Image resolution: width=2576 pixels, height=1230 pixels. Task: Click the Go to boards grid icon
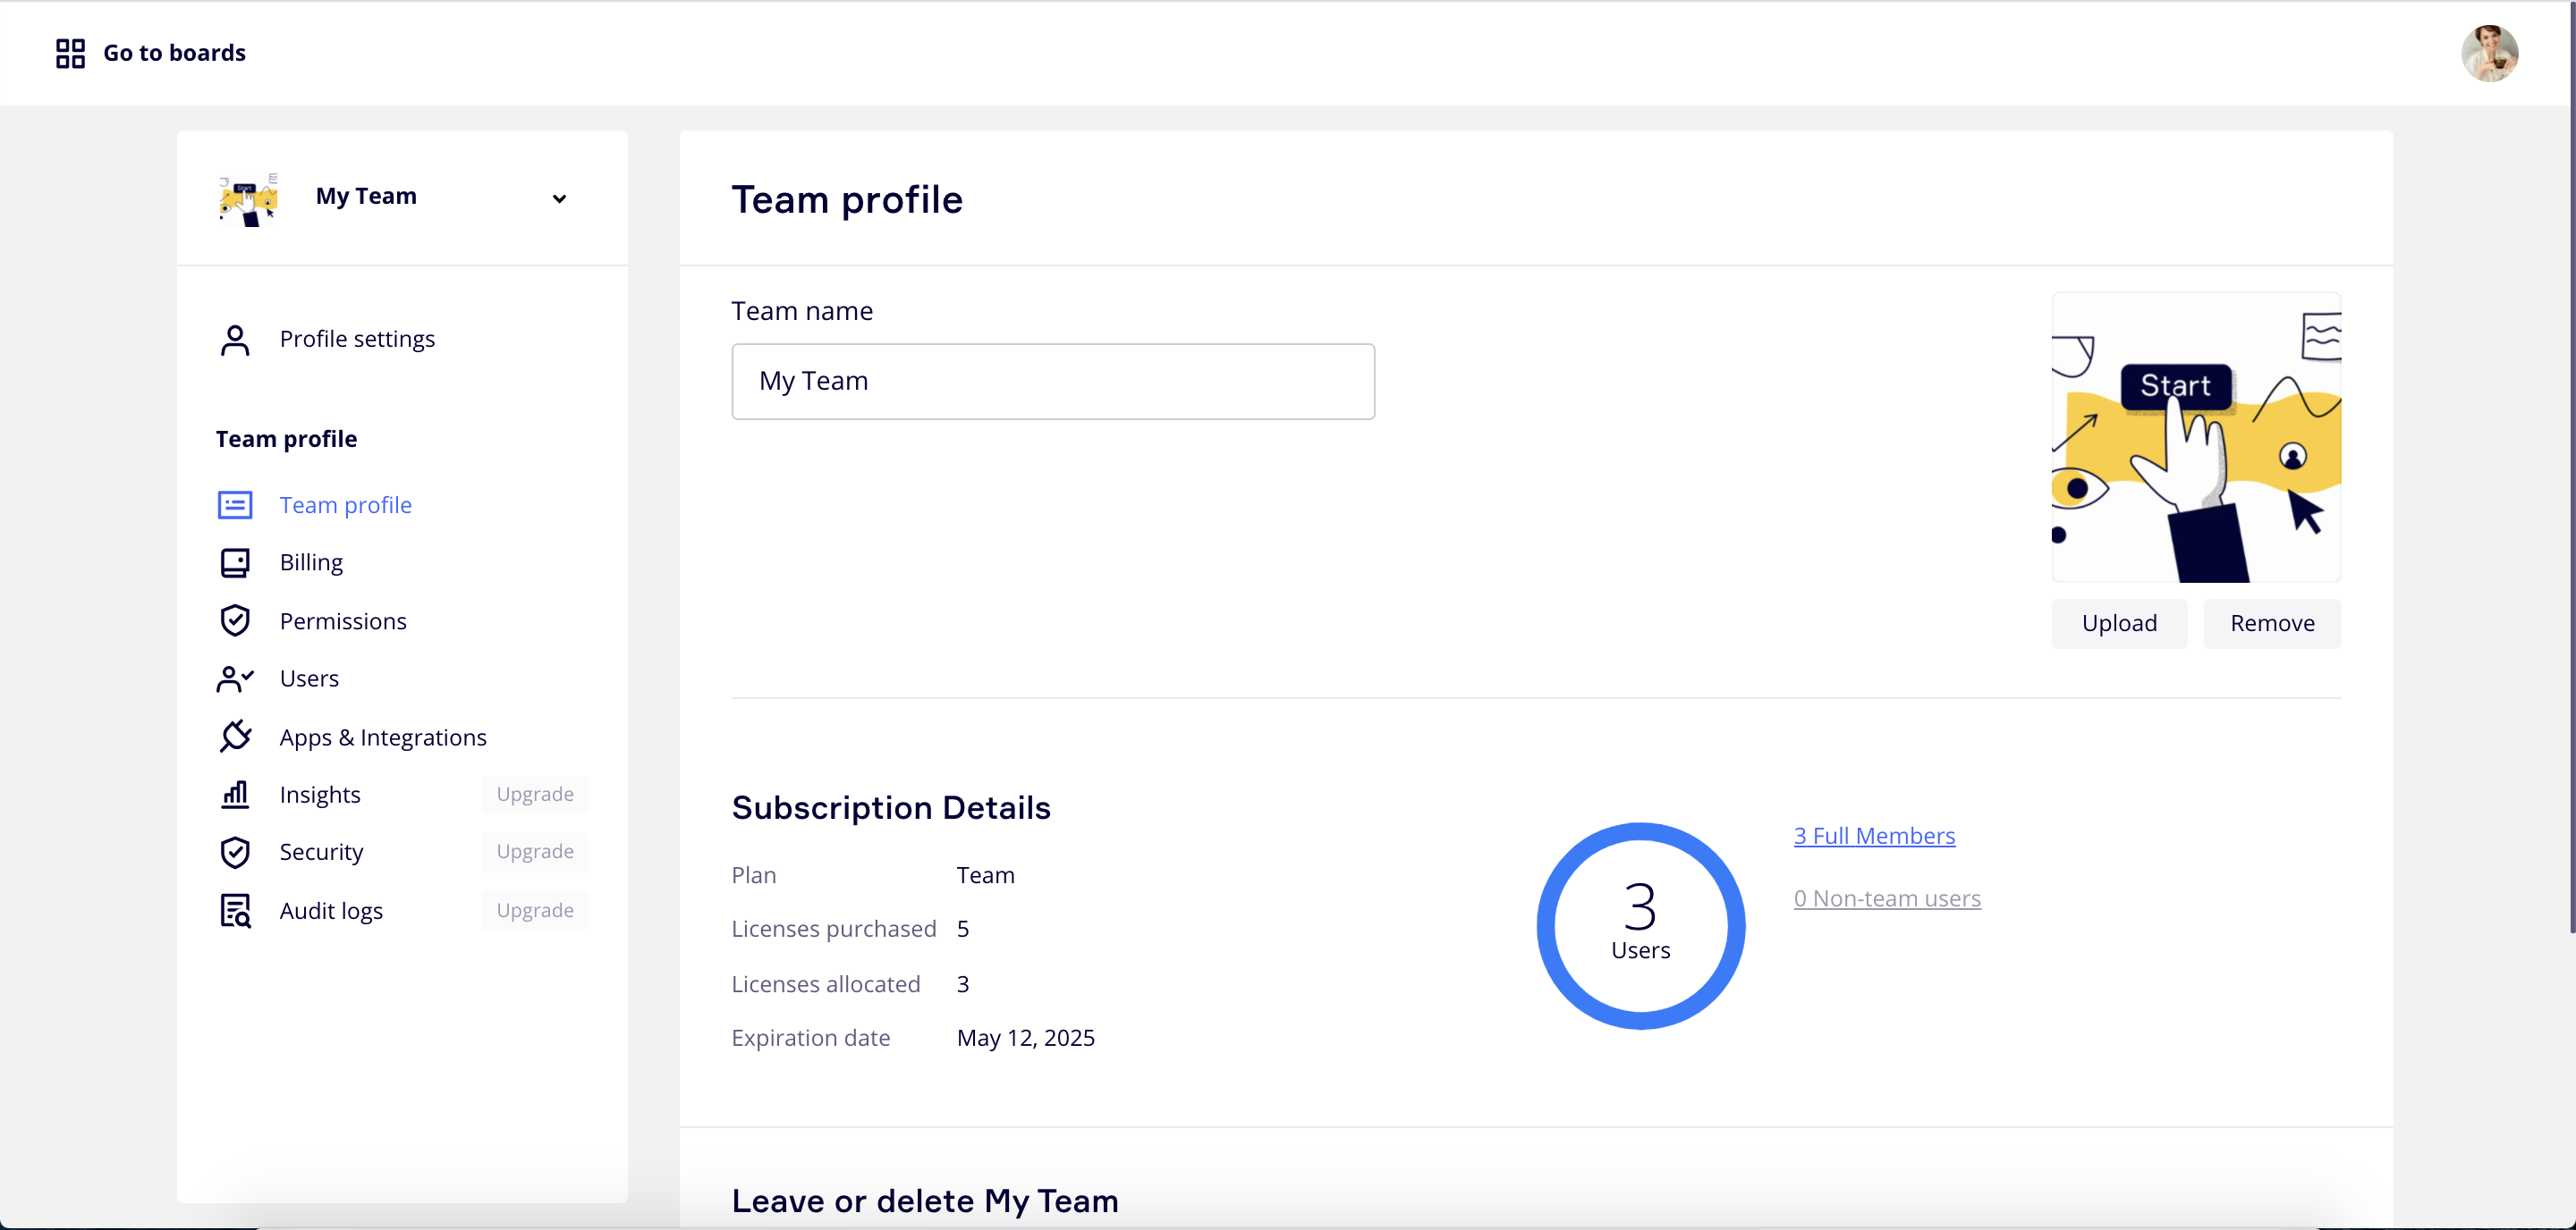[70, 53]
